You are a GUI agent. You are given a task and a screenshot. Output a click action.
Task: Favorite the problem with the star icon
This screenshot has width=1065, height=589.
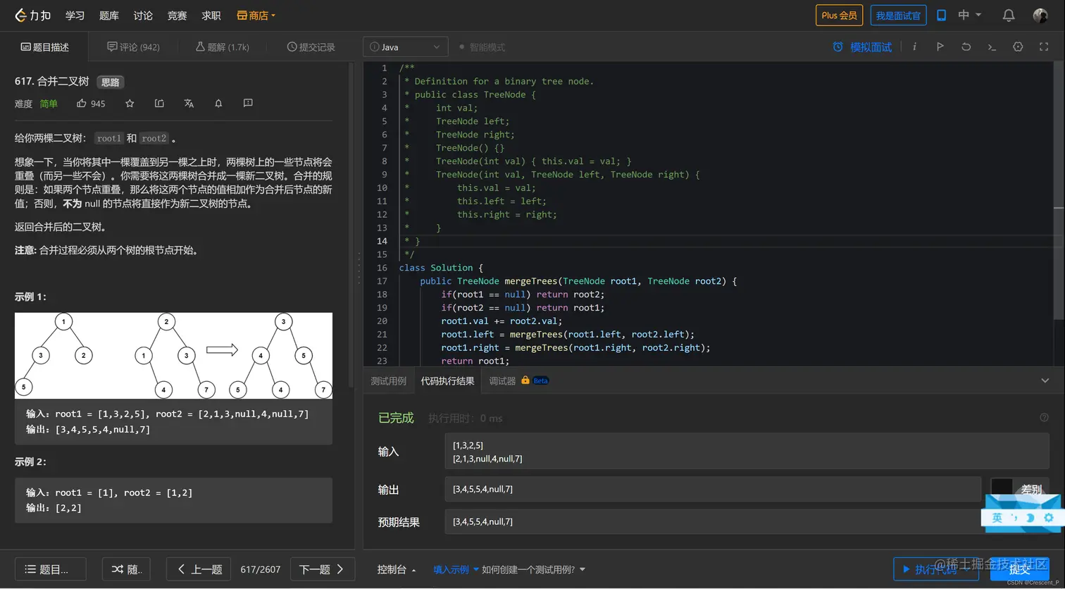pyautogui.click(x=130, y=104)
